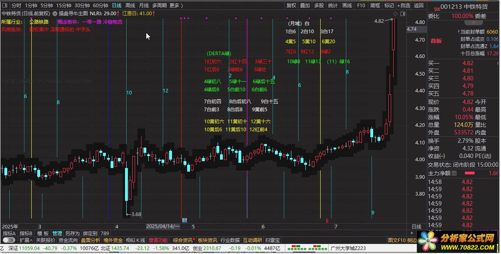501x254 pixels.
Task: Click the small list icon beside 主力净额
Action: (454, 173)
